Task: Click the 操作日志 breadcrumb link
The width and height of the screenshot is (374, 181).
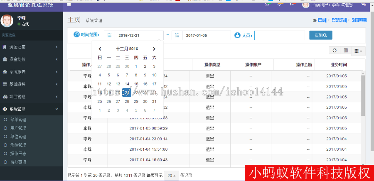Action: [x=359, y=20]
